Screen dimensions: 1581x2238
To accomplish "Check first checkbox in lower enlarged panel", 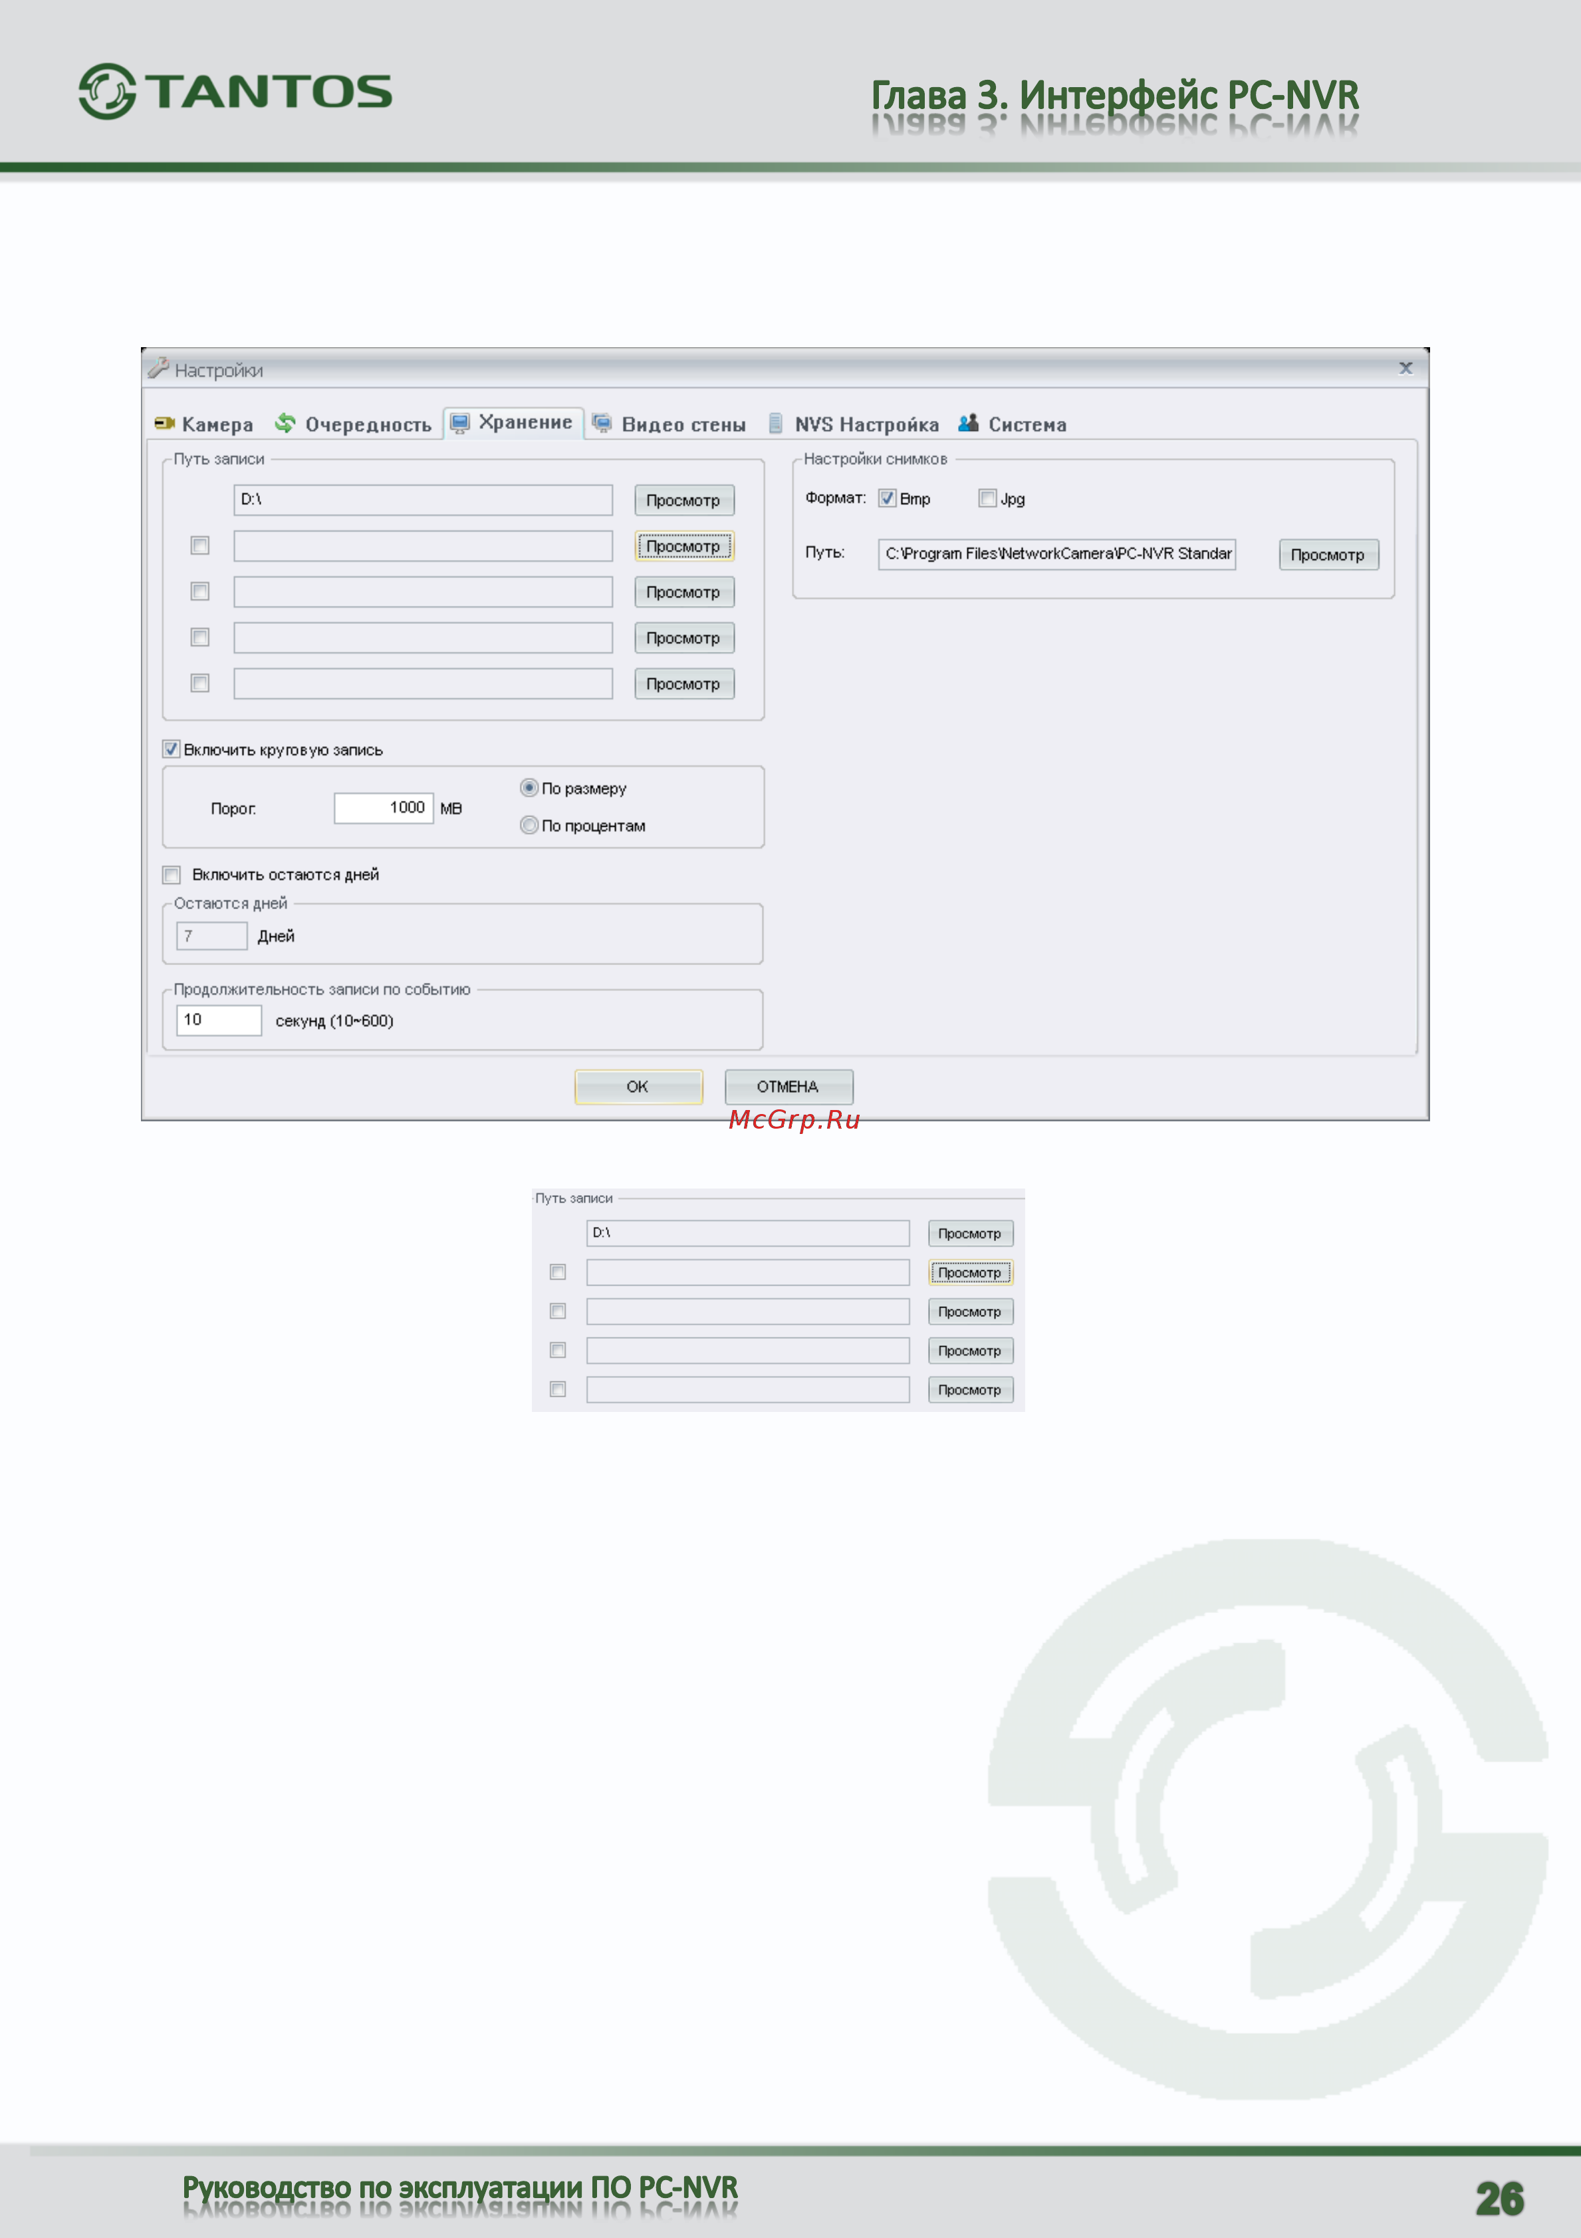I will pyautogui.click(x=558, y=1272).
